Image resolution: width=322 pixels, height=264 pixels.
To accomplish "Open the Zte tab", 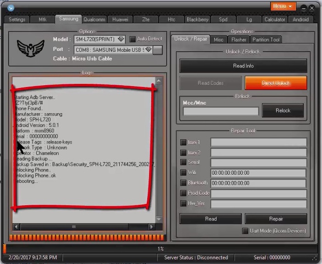I will 146,20.
